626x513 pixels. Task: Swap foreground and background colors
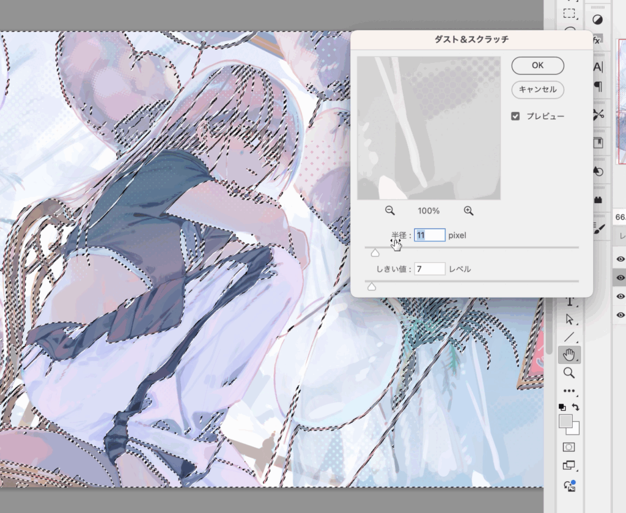point(575,407)
